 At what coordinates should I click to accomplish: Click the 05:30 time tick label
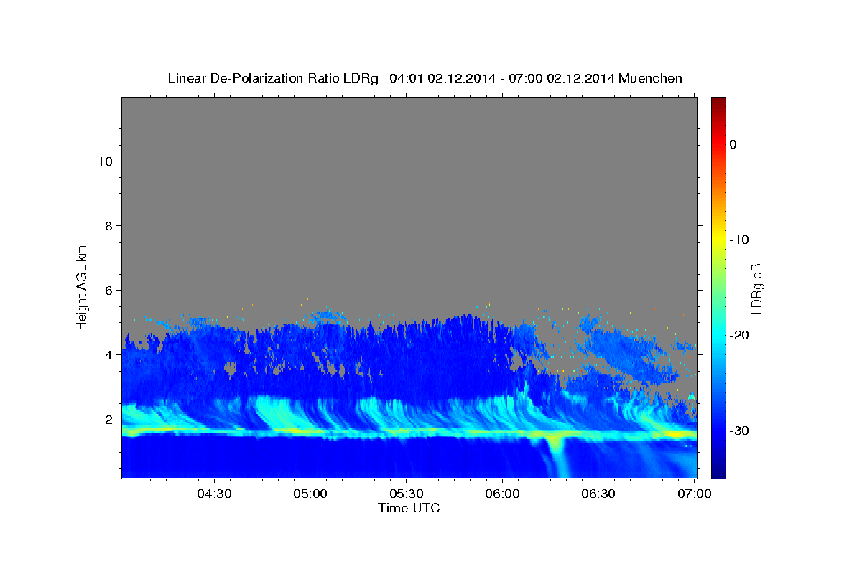[406, 494]
